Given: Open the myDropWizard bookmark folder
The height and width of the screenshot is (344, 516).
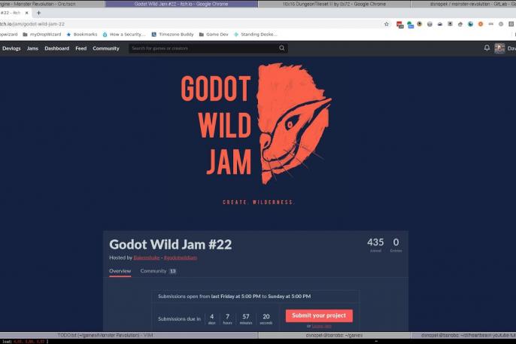Looking at the screenshot, I should pyautogui.click(x=42, y=34).
